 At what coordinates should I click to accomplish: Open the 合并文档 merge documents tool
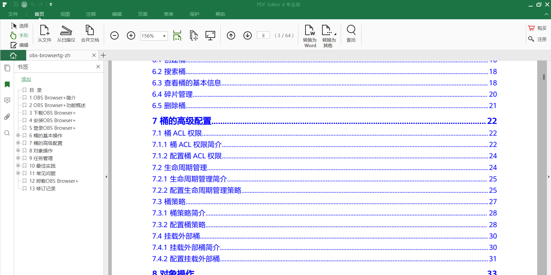click(x=90, y=34)
